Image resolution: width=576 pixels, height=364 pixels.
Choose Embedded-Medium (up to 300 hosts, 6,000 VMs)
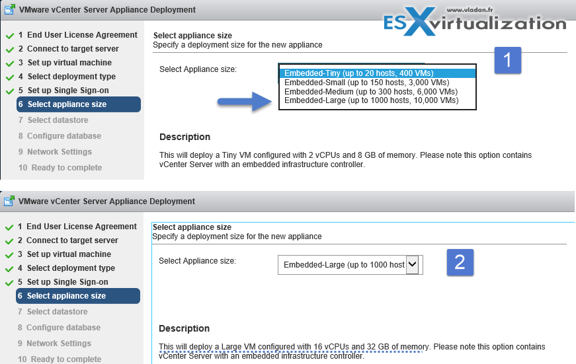click(x=371, y=91)
